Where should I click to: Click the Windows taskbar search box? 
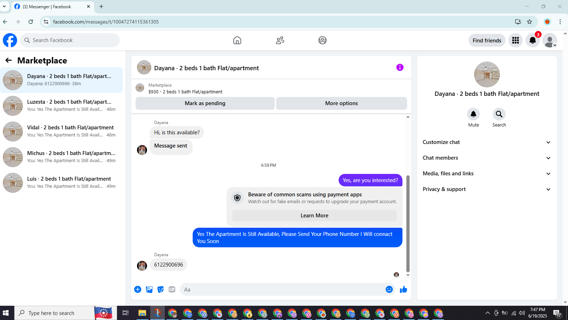coord(66,313)
